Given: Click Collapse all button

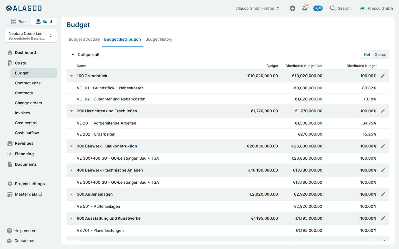Looking at the screenshot, I should [85, 55].
